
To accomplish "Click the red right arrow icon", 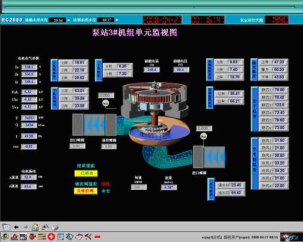I will [97, 237].
